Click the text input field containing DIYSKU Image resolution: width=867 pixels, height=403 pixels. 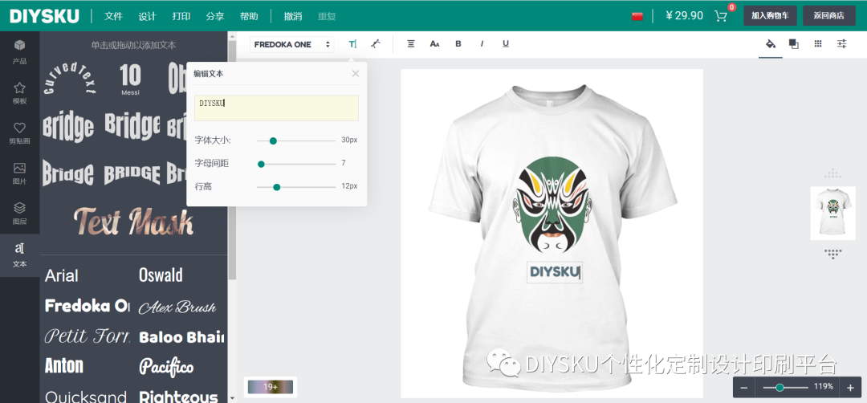[x=276, y=108]
